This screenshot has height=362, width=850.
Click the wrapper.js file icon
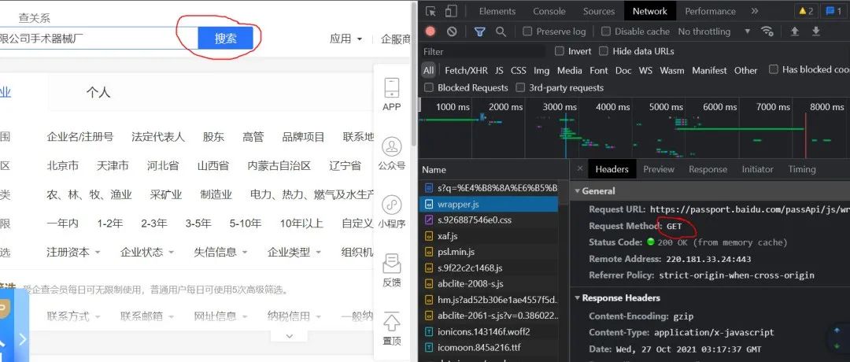point(429,205)
